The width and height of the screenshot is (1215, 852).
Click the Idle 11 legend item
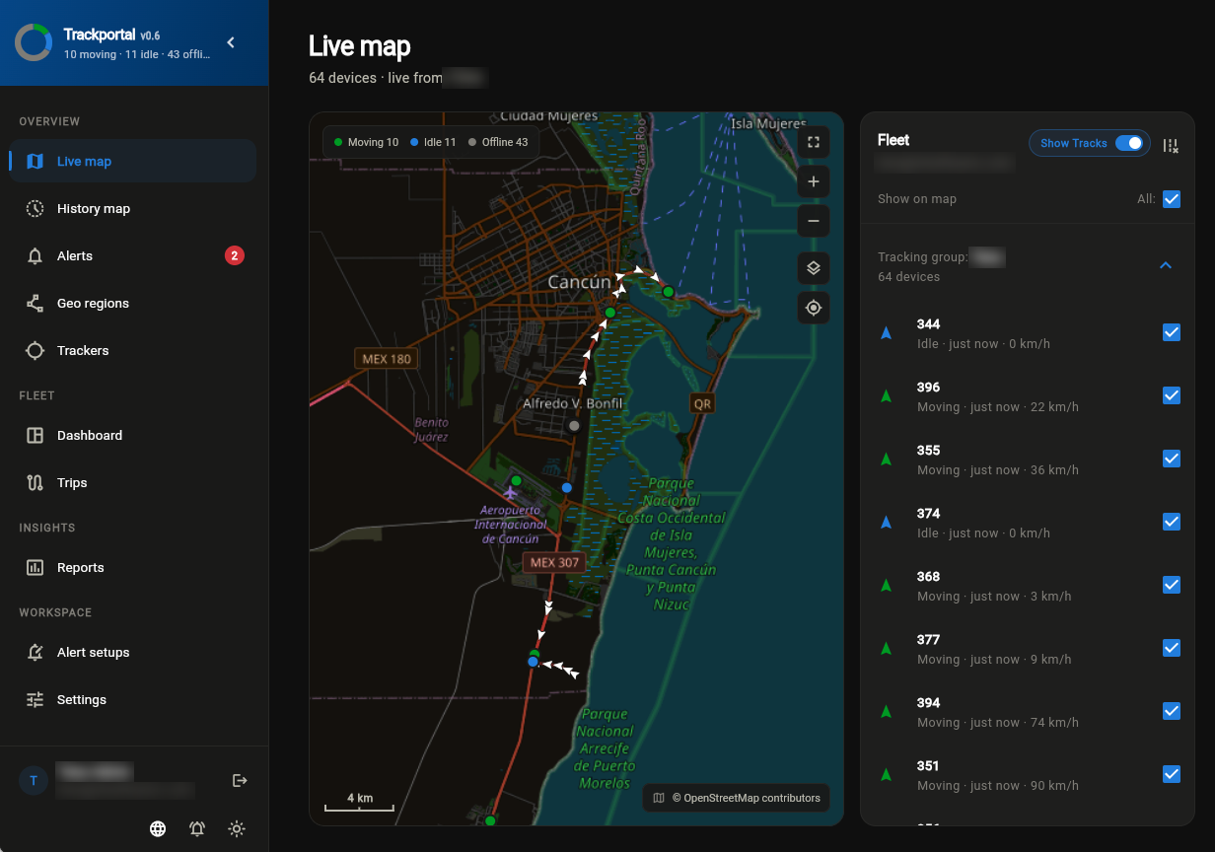tap(433, 142)
